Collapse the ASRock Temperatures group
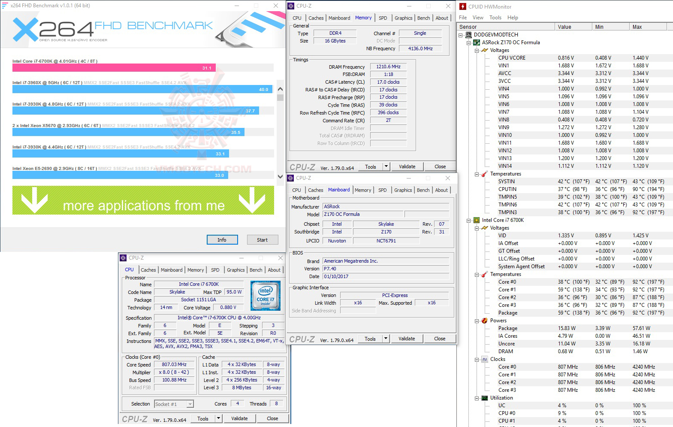 pos(477,174)
